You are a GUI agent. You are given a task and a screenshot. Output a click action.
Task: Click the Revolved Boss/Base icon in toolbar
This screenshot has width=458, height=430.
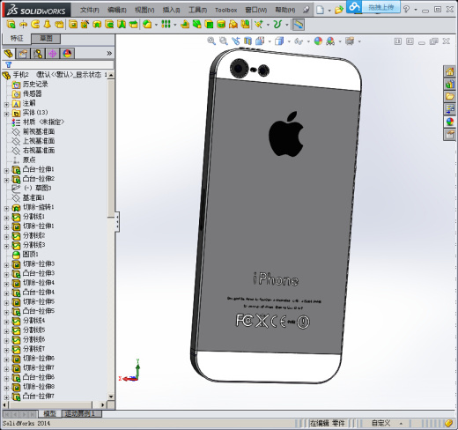[x=23, y=25]
